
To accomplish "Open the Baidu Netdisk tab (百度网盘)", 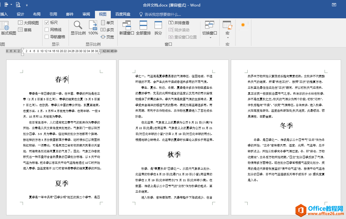I will 123,14.
